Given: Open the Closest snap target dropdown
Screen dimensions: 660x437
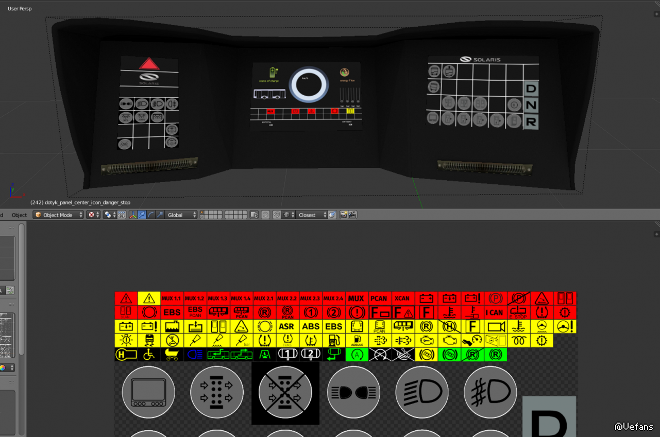Looking at the screenshot, I should click(312, 215).
